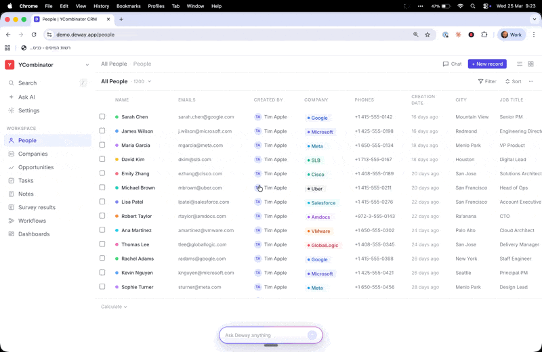
Task: Select checkbox for Sarah Chen row
Action: coord(102,116)
